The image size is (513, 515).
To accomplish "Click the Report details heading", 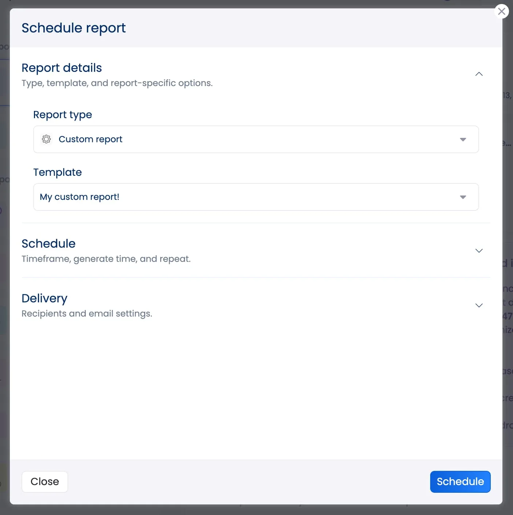I will pyautogui.click(x=62, y=68).
